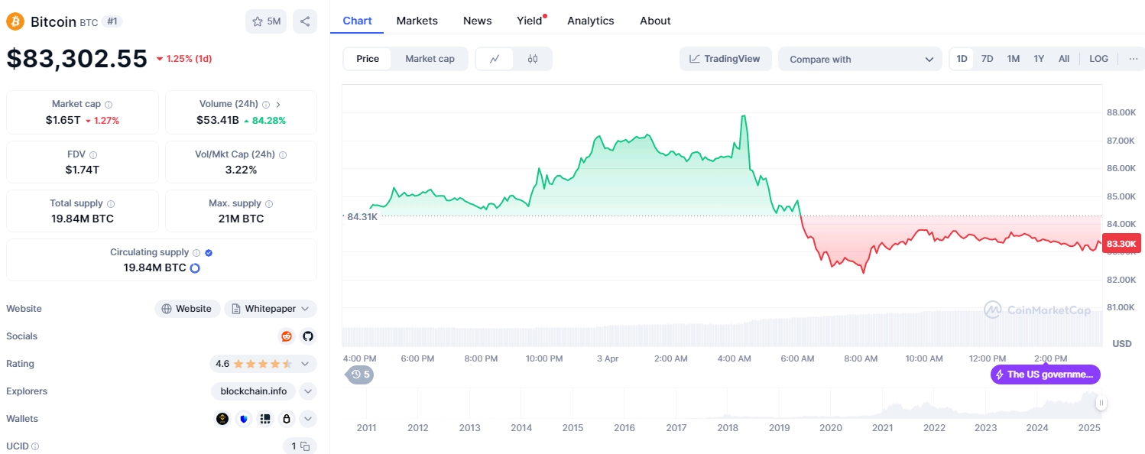
Task: Click the US government news marker
Action: point(1046,375)
